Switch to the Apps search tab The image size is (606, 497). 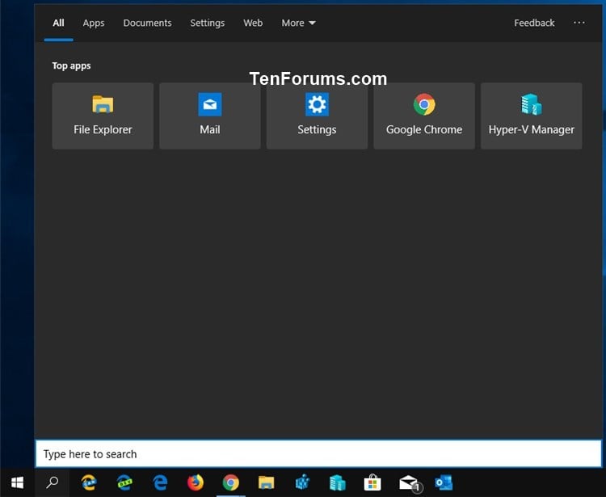(x=94, y=23)
